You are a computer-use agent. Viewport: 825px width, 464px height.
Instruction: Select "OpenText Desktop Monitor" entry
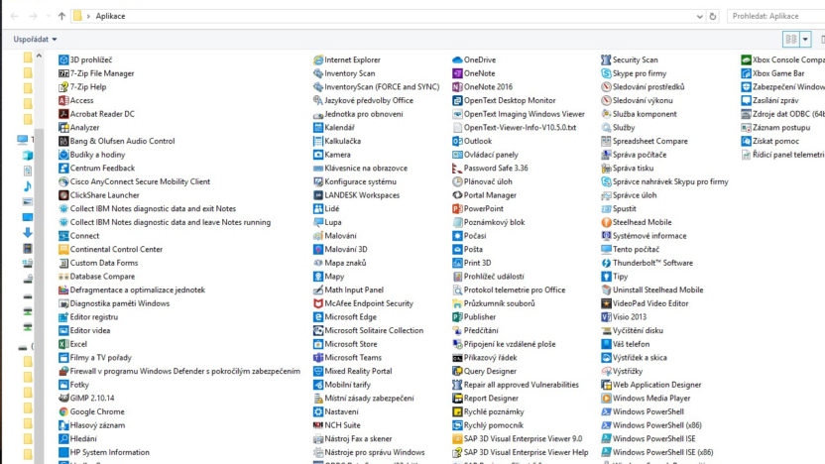pos(504,100)
